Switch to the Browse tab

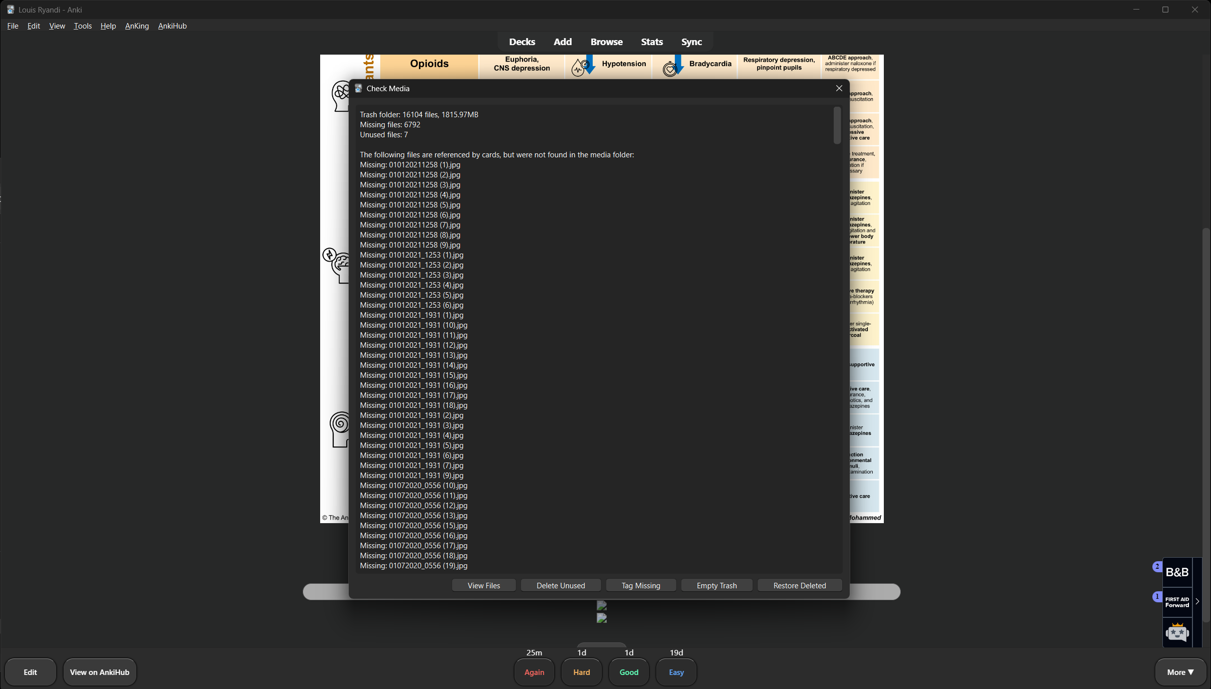click(606, 42)
